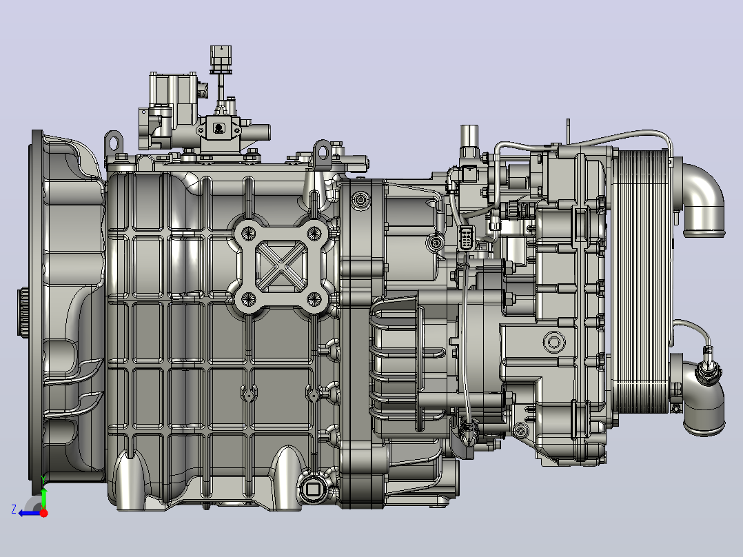This screenshot has width=743, height=557.
Task: Click the splined input shaft at the bell housing
Action: [23, 311]
